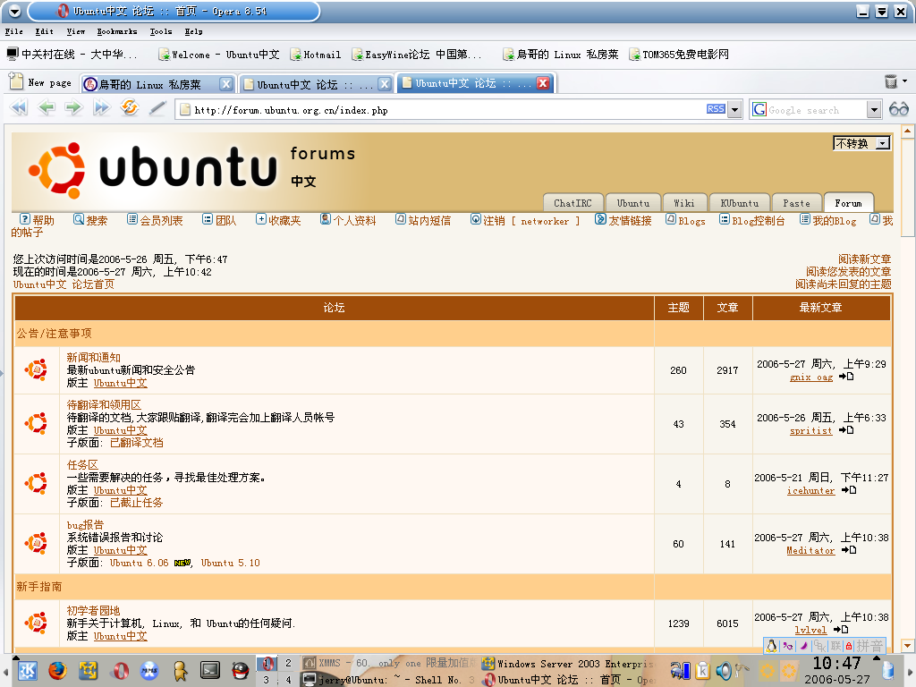The width and height of the screenshot is (916, 687).
Task: Open the Hotmail bookmark in the bookmarks bar
Action: tap(316, 55)
